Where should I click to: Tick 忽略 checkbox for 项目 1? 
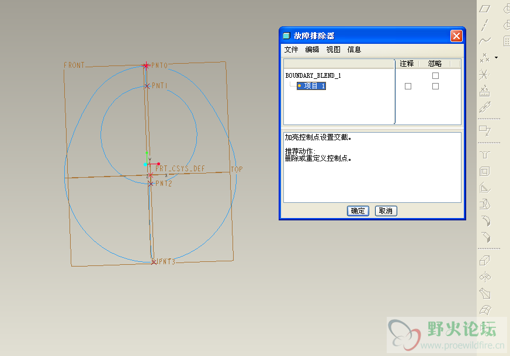coord(435,86)
